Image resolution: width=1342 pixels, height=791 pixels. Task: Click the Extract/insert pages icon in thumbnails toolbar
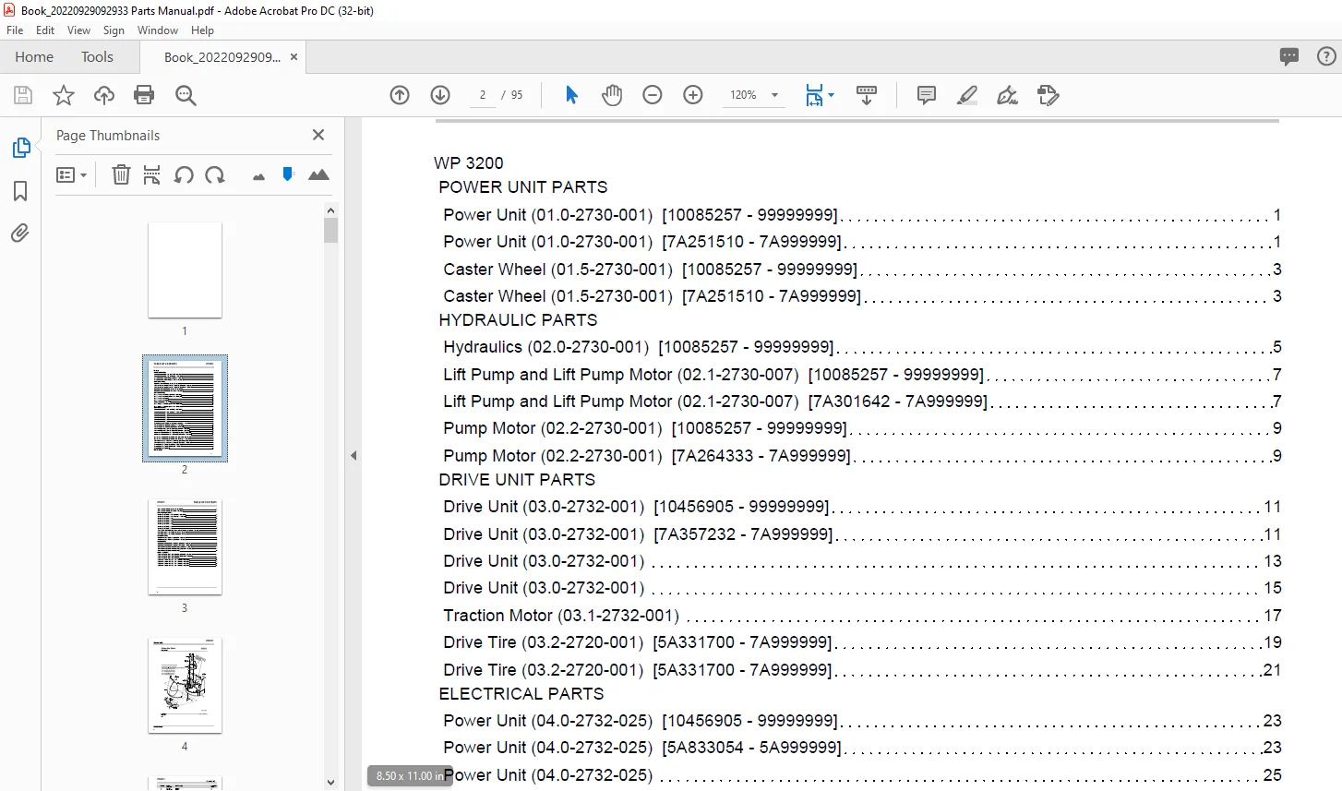pyautogui.click(x=152, y=174)
